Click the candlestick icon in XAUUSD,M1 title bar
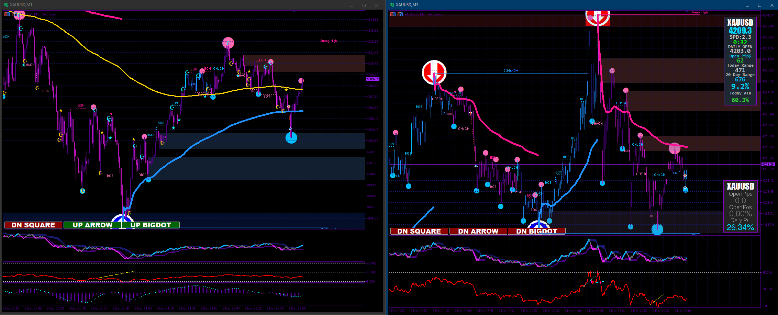Viewport: 778px width, 315px height. [x=6, y=5]
